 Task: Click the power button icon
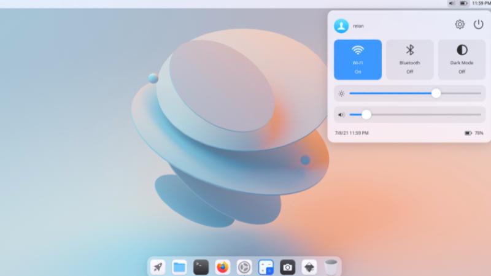tap(479, 25)
